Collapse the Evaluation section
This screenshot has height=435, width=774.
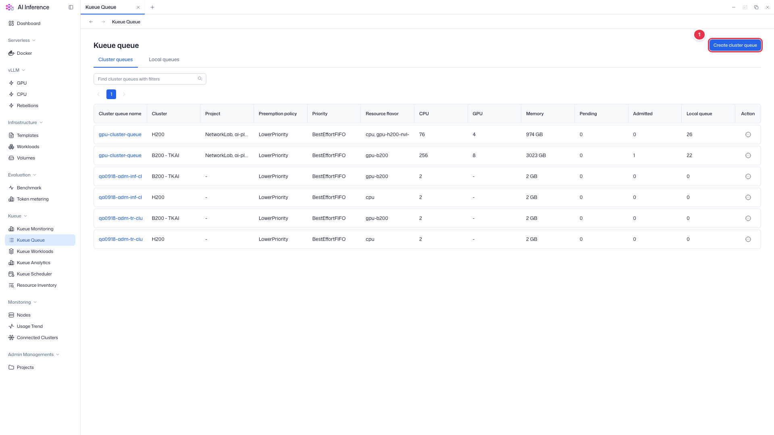coord(22,175)
